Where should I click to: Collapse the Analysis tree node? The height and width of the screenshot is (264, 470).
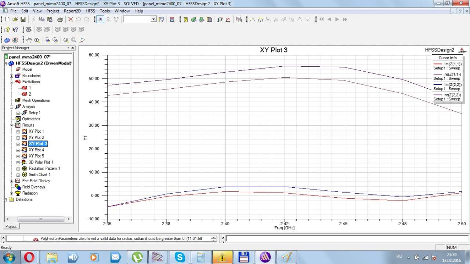click(11, 107)
